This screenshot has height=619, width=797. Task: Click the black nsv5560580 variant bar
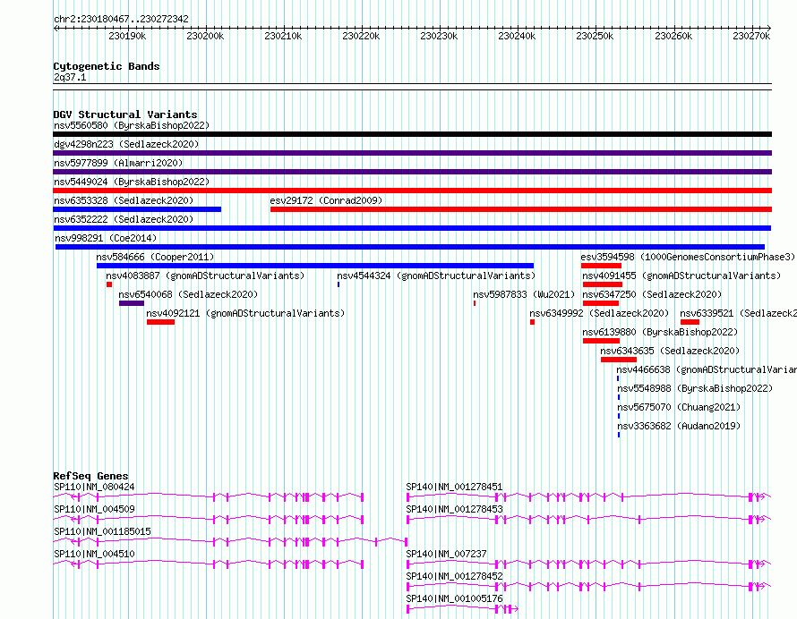coord(412,134)
